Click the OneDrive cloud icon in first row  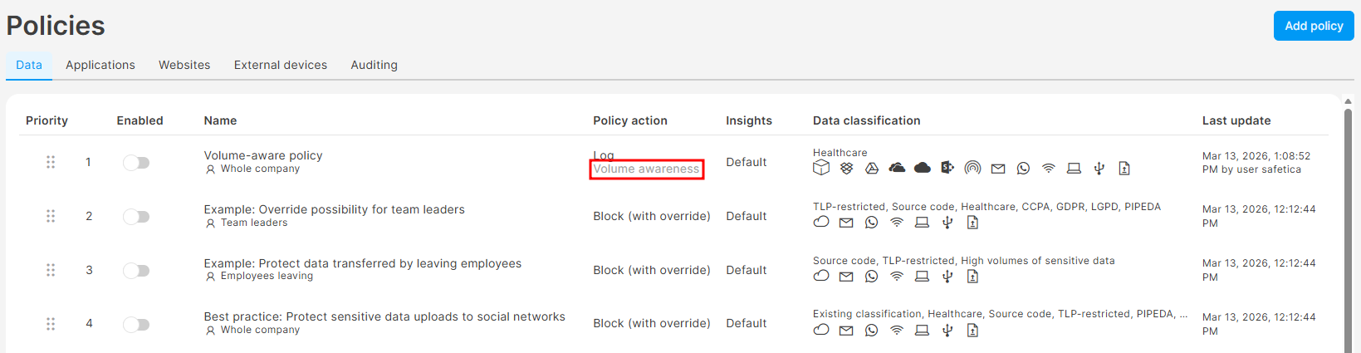pyautogui.click(x=897, y=169)
